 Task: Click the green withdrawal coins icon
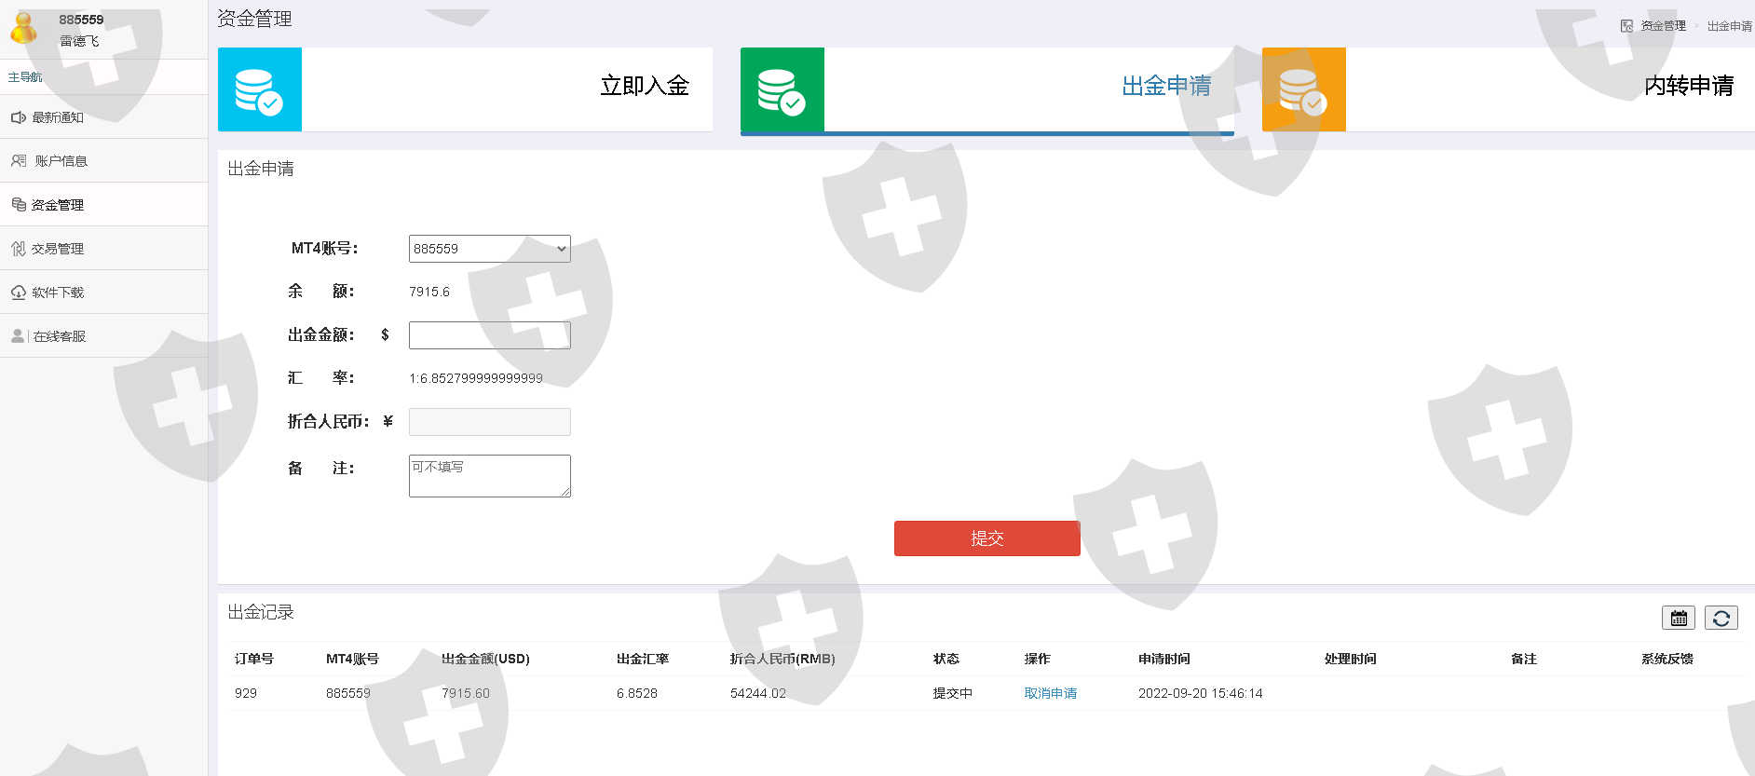coord(782,89)
